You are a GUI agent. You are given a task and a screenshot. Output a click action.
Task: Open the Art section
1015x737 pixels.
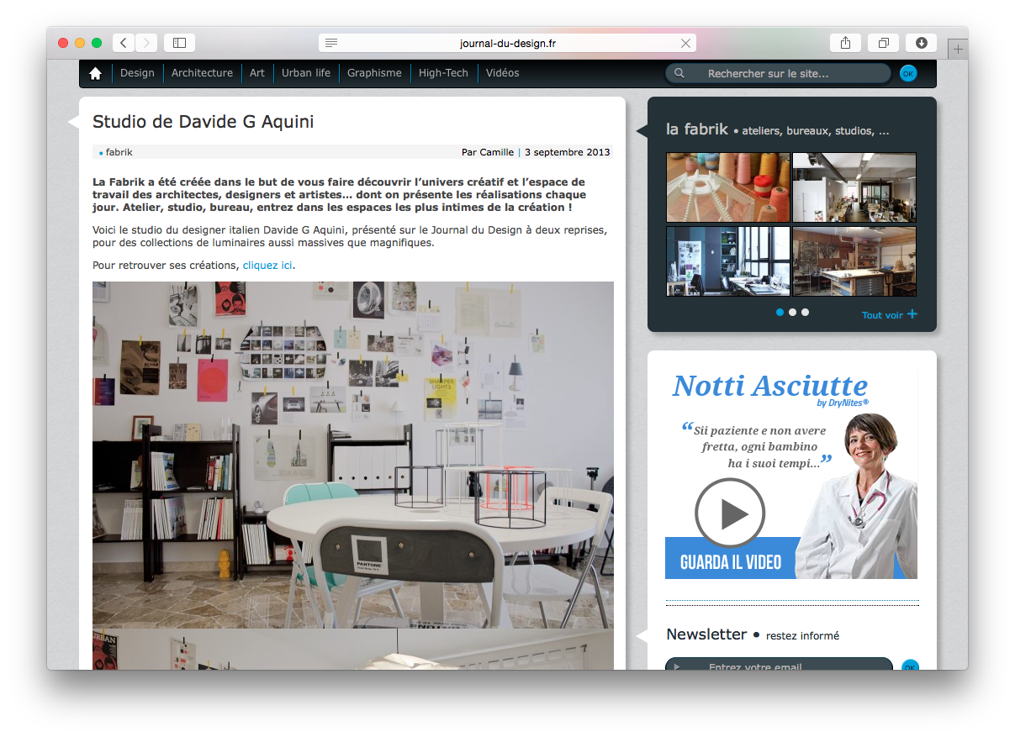(257, 73)
